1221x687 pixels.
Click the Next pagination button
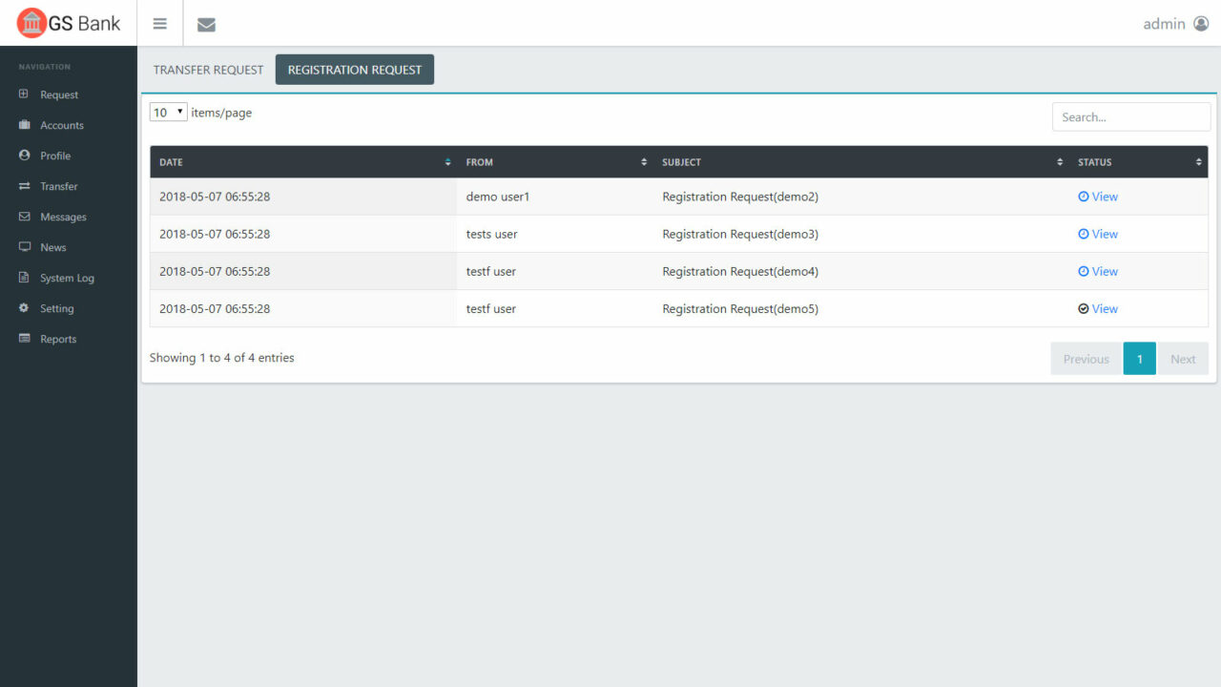[x=1183, y=358]
